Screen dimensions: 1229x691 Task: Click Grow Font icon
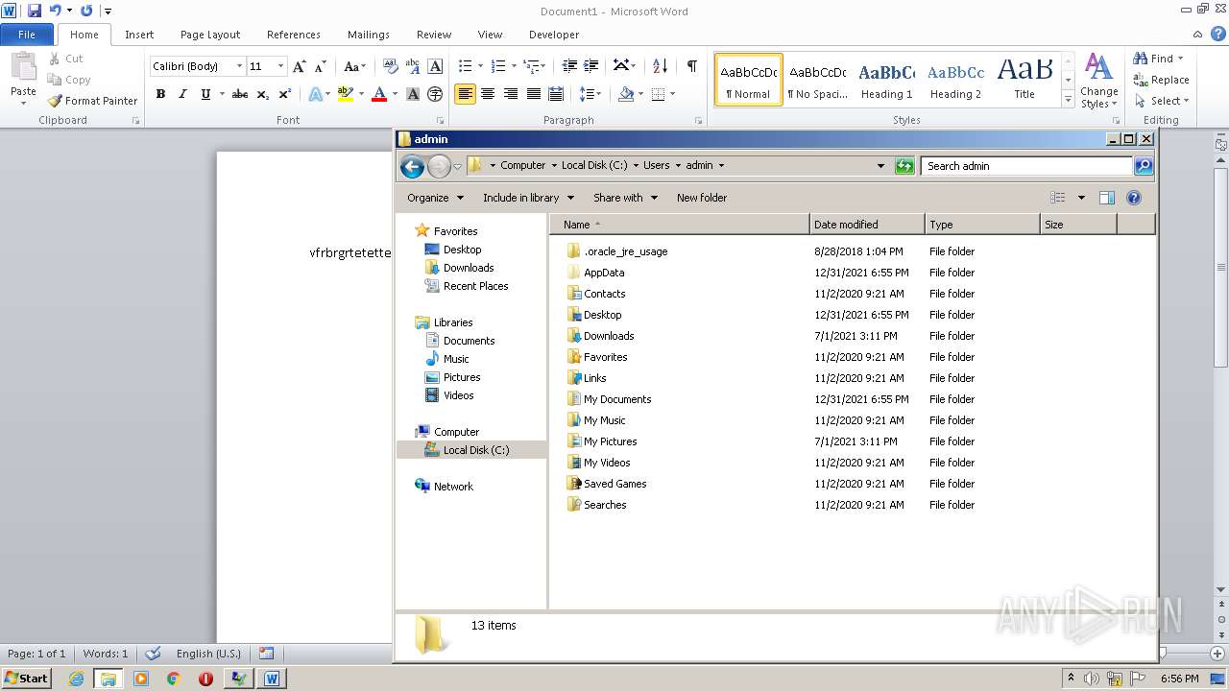click(300, 66)
